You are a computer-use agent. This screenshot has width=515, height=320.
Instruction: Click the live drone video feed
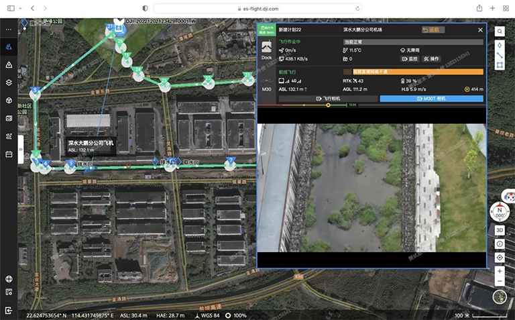coord(371,188)
